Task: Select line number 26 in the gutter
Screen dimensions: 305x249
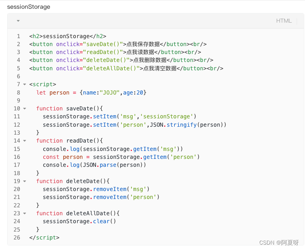Action: point(17,237)
